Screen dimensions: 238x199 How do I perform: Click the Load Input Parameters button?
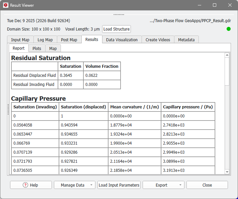click(x=119, y=185)
